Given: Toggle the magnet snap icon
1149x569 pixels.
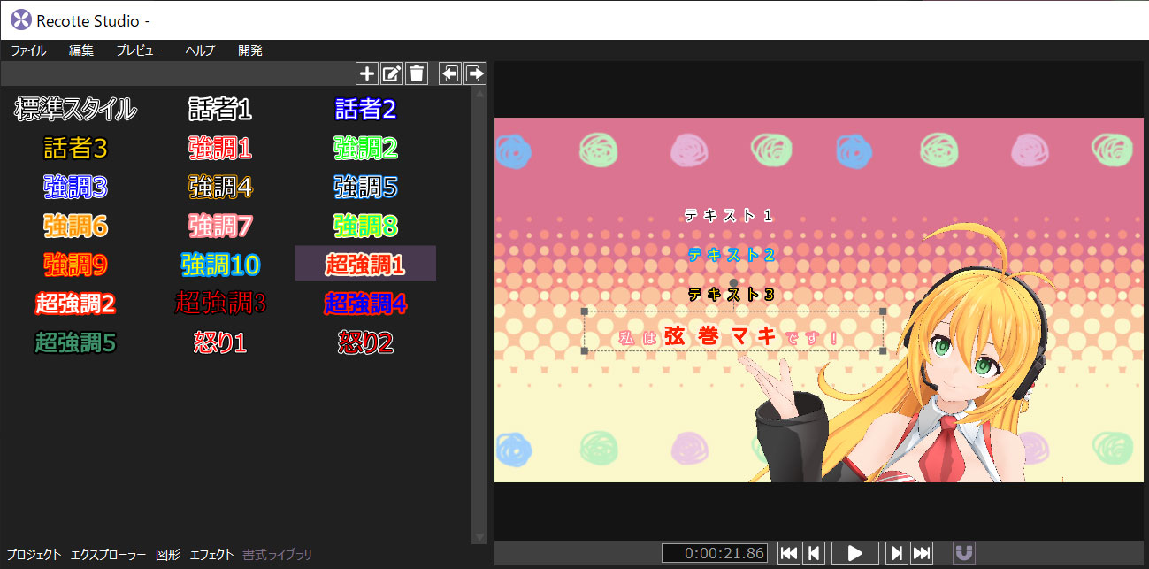Looking at the screenshot, I should coord(964,553).
